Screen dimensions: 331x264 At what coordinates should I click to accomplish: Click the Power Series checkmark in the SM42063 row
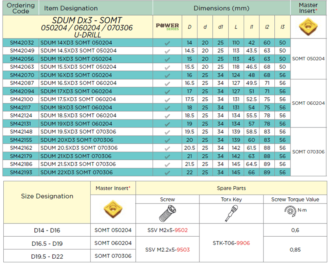[167, 67]
